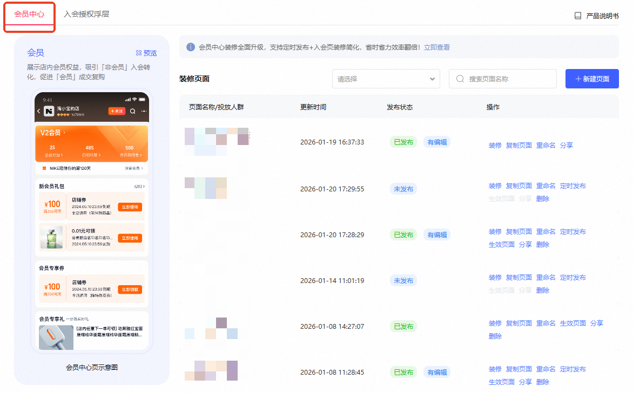Click the info icon in the upgrade notice
633x393 pixels.
191,47
